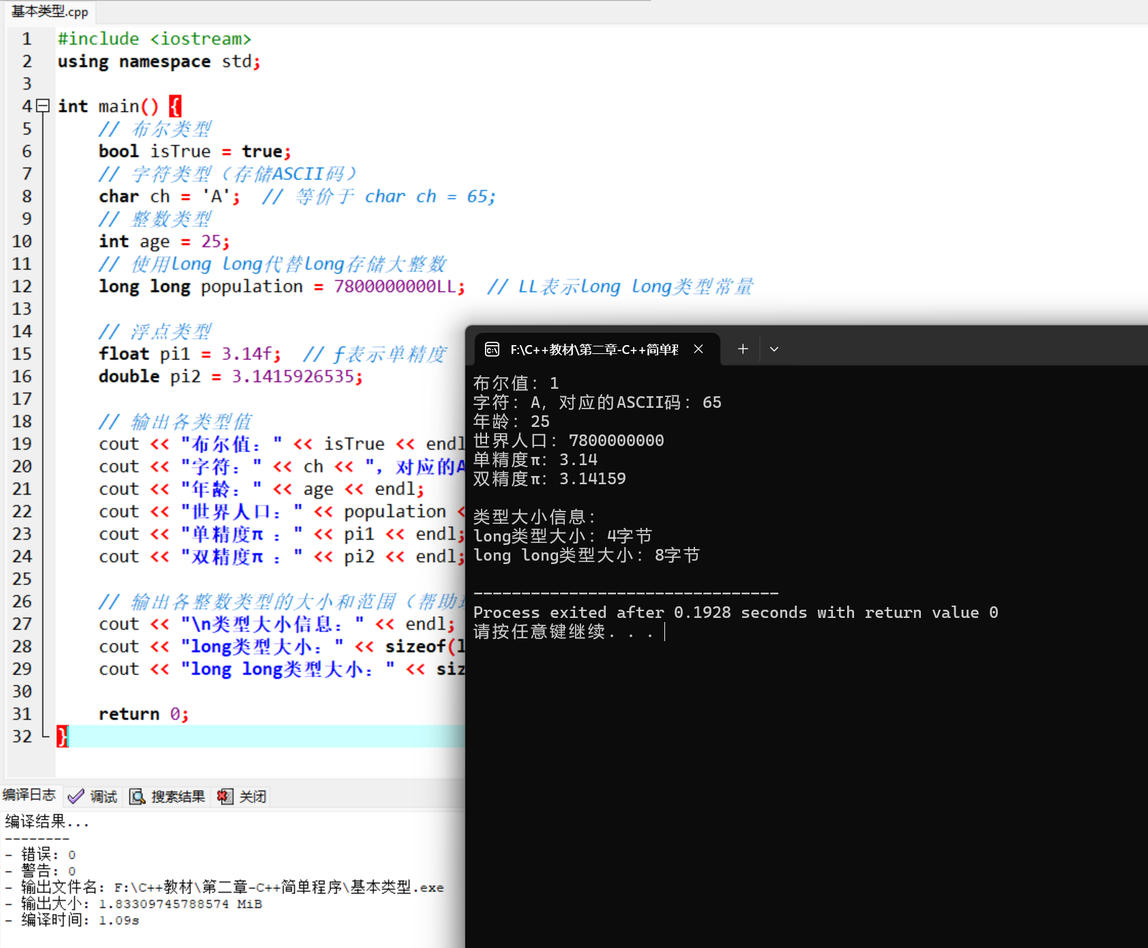Click the cout line printing "\n类型大小信息"
This screenshot has height=948, width=1148.
(x=277, y=624)
